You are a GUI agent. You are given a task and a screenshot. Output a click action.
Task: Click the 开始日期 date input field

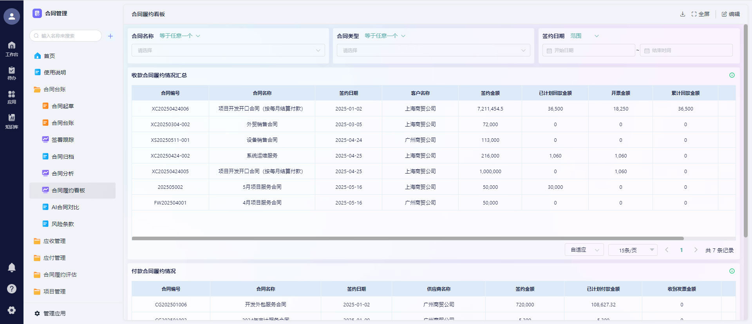tap(588, 51)
